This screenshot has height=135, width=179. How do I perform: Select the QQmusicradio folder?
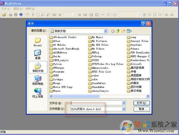coord(98,68)
